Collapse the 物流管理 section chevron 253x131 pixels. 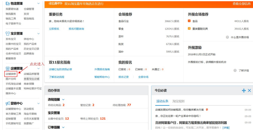tap(38, 3)
